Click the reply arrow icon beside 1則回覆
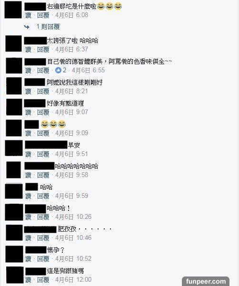Image resolution: width=239 pixels, height=286 pixels. click(x=27, y=27)
